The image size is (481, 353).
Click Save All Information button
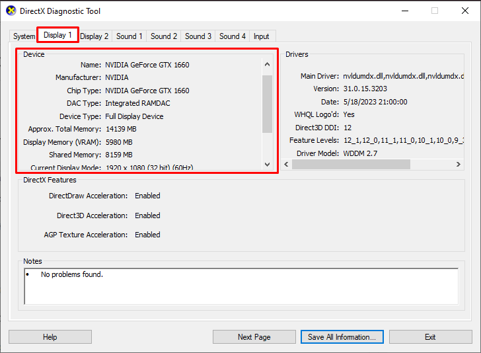(x=342, y=337)
